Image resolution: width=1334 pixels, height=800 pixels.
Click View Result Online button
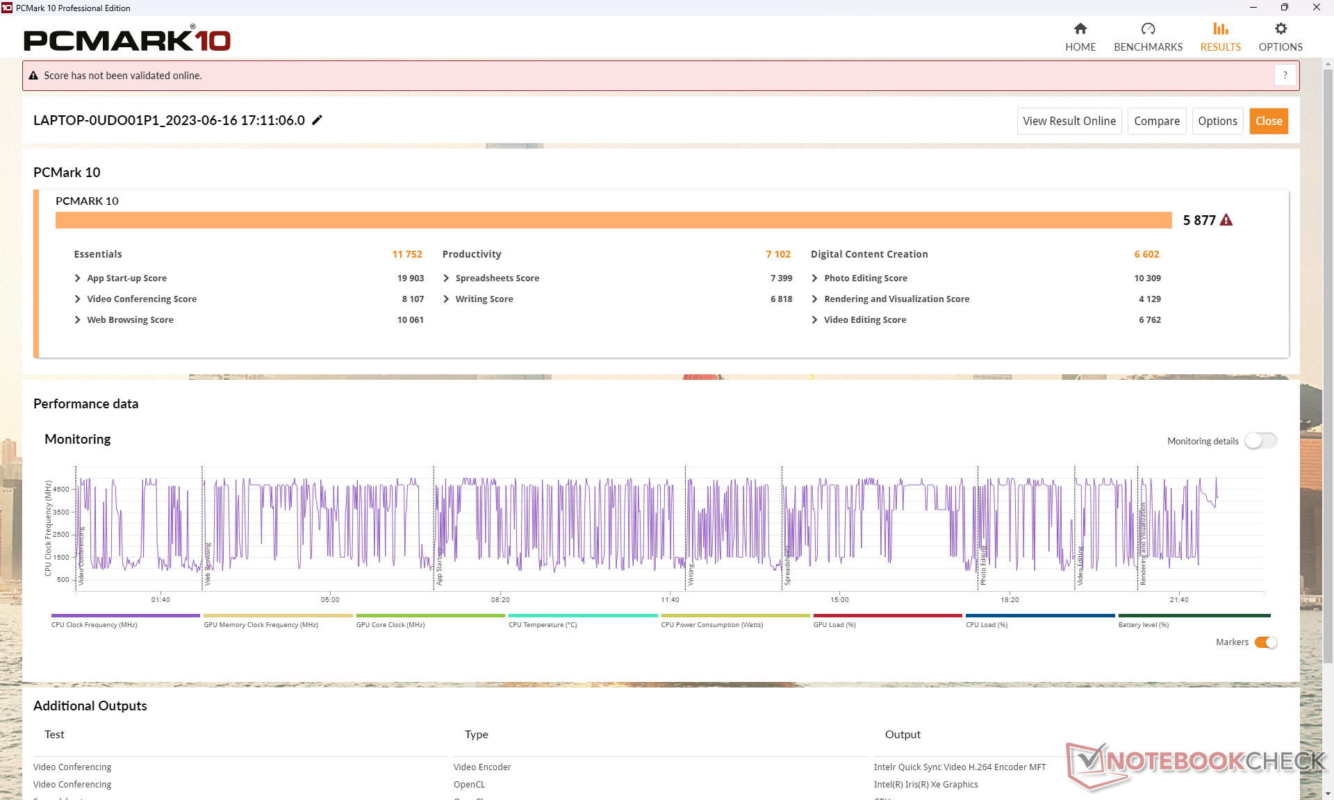pos(1069,121)
